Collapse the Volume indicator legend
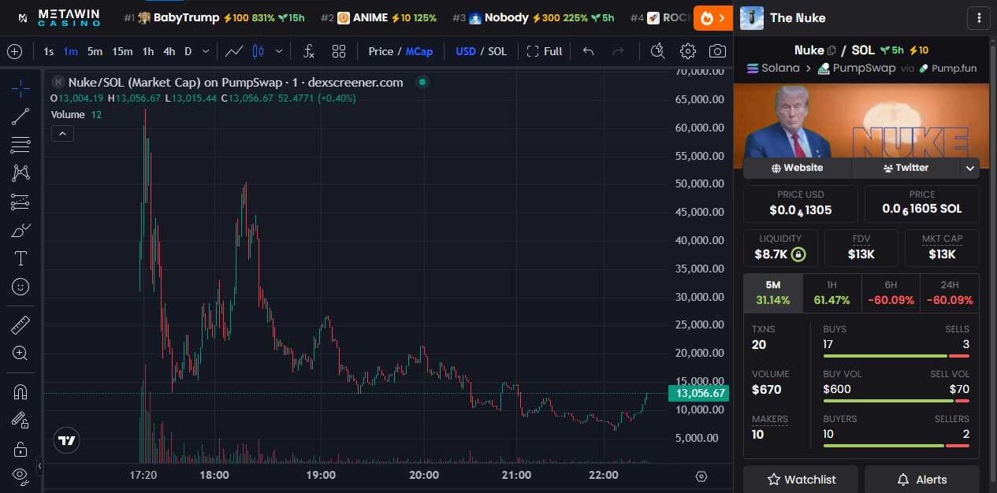The width and height of the screenshot is (997, 493). [62, 134]
